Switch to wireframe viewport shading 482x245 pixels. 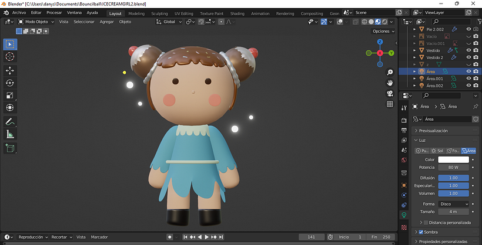(364, 22)
